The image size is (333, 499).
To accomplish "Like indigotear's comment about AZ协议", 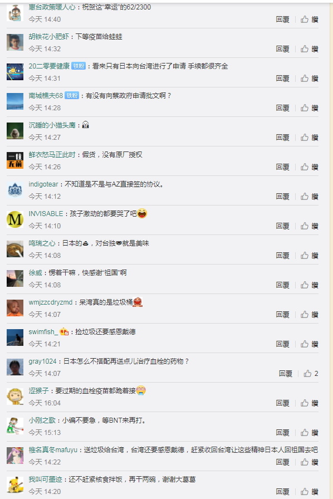I will coord(309,197).
